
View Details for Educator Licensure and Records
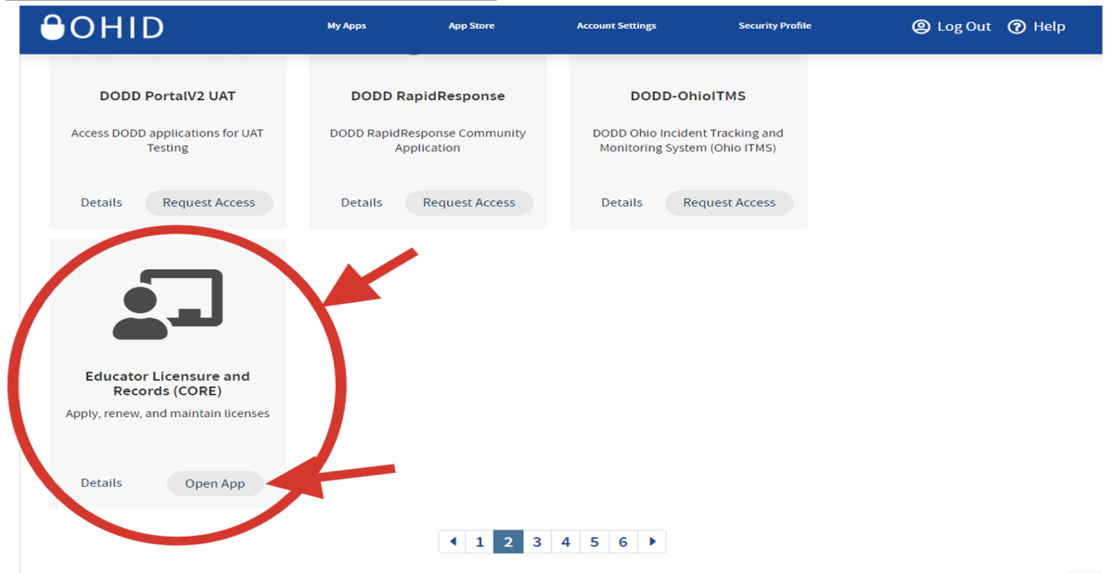[x=101, y=482]
